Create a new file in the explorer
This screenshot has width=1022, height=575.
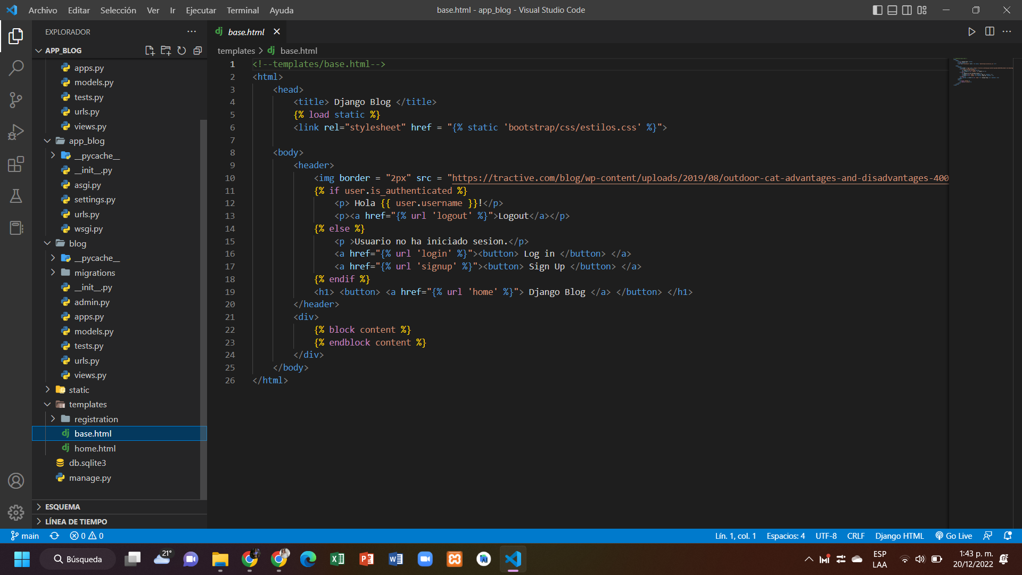[150, 50]
